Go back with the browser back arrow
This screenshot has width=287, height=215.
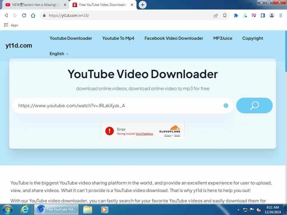tap(6, 15)
